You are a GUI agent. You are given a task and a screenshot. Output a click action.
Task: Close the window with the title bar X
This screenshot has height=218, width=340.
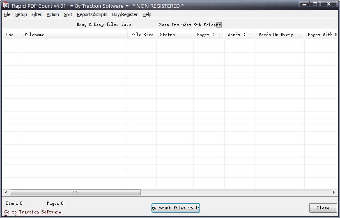click(x=329, y=4)
